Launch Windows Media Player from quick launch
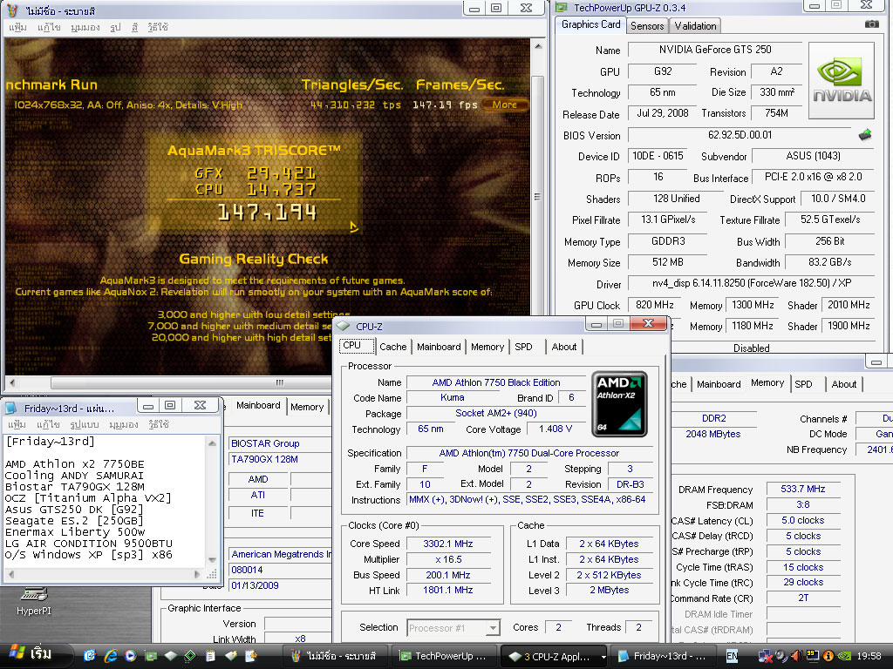The height and width of the screenshot is (669, 893). coord(131,656)
